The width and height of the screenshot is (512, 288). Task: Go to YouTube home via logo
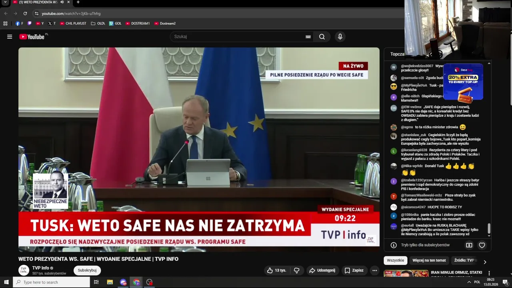click(32, 37)
